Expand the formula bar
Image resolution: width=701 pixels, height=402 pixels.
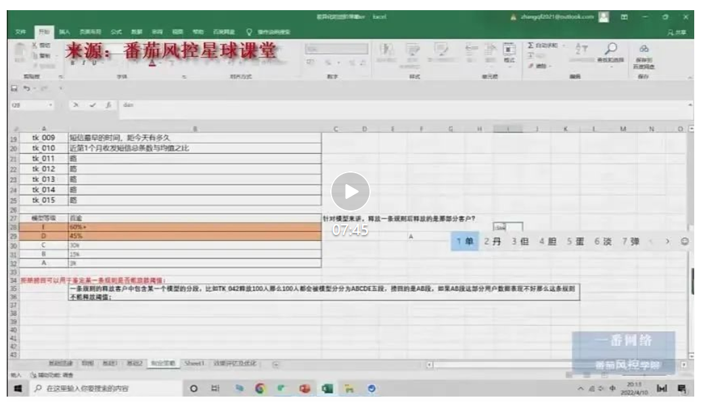689,106
